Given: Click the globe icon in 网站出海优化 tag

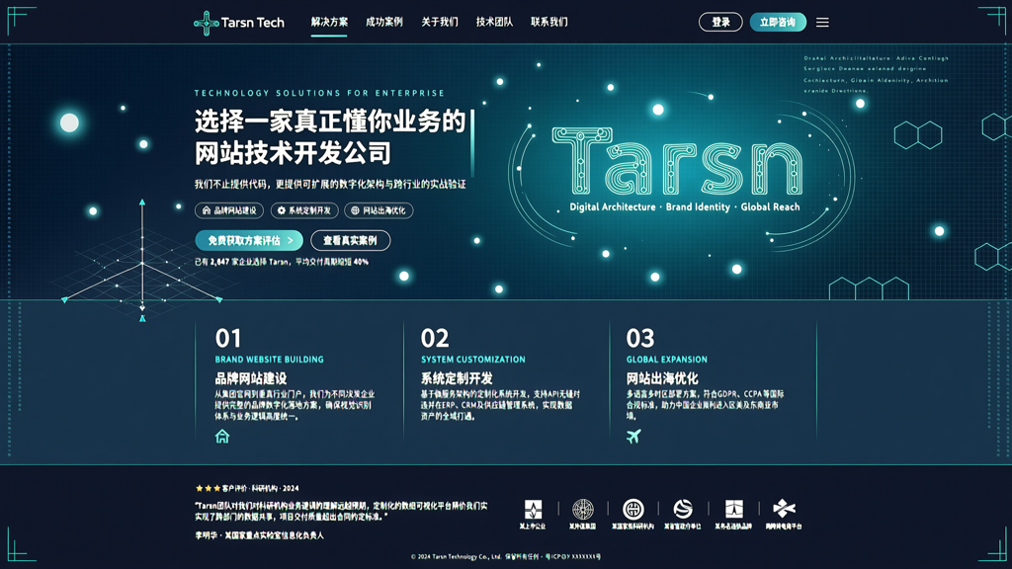Looking at the screenshot, I should coord(355,210).
